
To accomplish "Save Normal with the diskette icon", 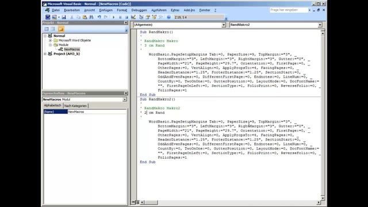I will click(64, 17).
